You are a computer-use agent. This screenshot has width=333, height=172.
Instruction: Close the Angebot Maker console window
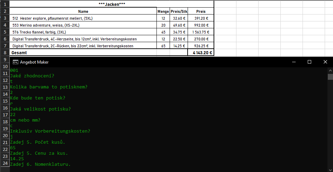[325, 62]
